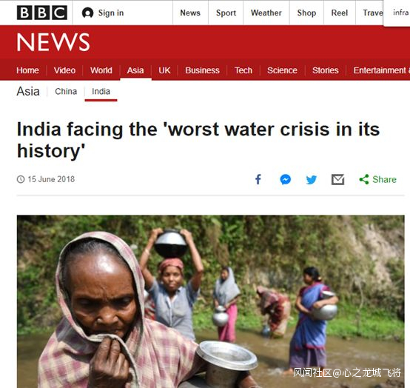Email this article using envelope icon
The width and height of the screenshot is (410, 388).
[337, 179]
